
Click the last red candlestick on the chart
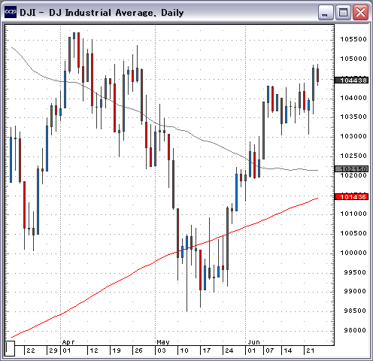pos(318,75)
